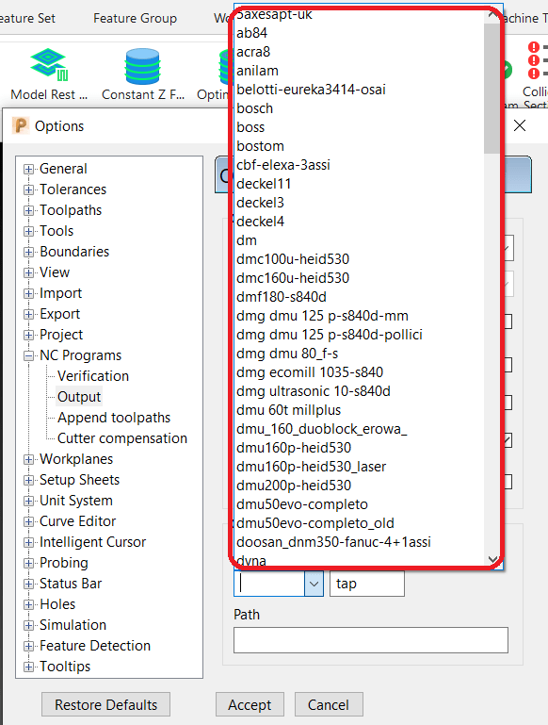Click the dropdown list scrollbar thumb
The width and height of the screenshot is (548, 725).
(492, 89)
